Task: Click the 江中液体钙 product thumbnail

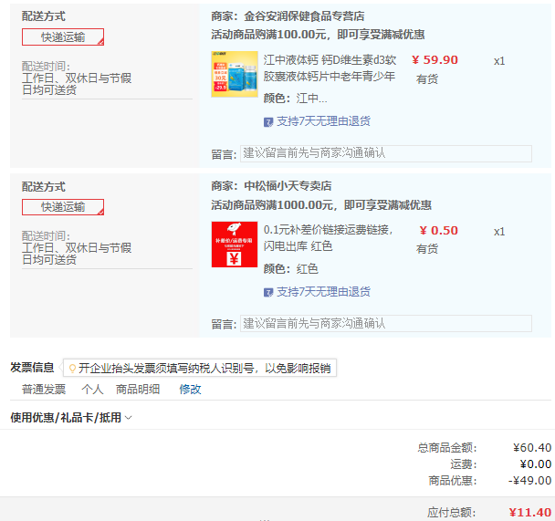Action: (235, 74)
